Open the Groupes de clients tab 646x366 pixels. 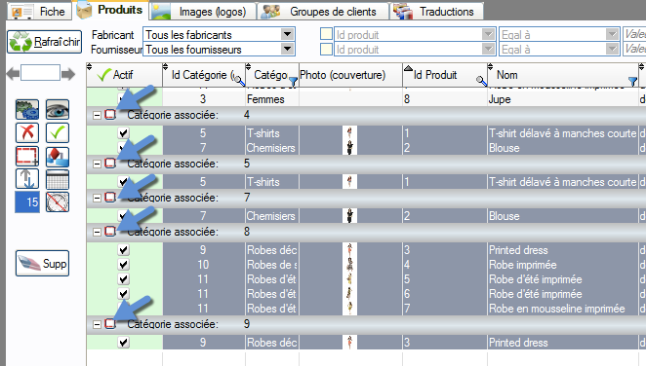[323, 12]
